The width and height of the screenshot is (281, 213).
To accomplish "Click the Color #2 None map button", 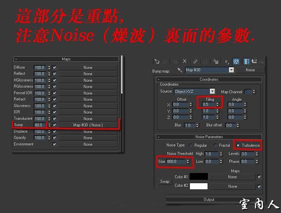I will click(233, 186).
